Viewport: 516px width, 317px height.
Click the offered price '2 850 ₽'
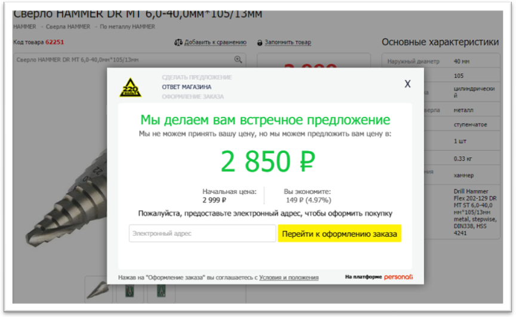point(268,161)
